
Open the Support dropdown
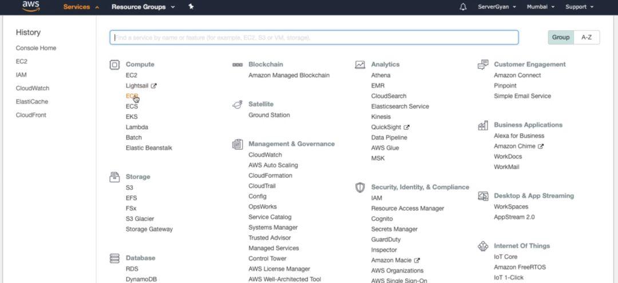(579, 7)
